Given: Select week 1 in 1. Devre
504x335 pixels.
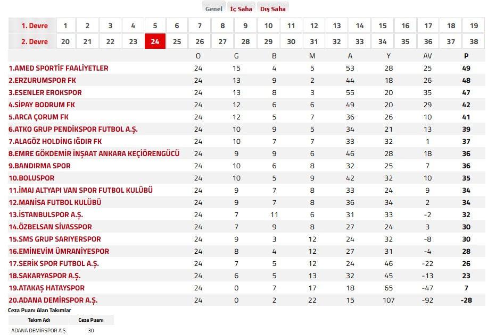Looking at the screenshot, I should tap(65, 25).
